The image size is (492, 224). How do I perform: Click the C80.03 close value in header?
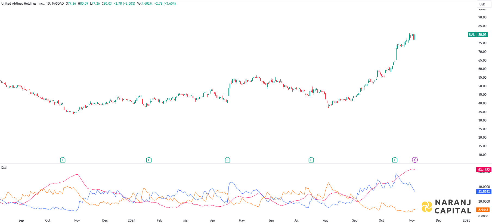pyautogui.click(x=107, y=4)
